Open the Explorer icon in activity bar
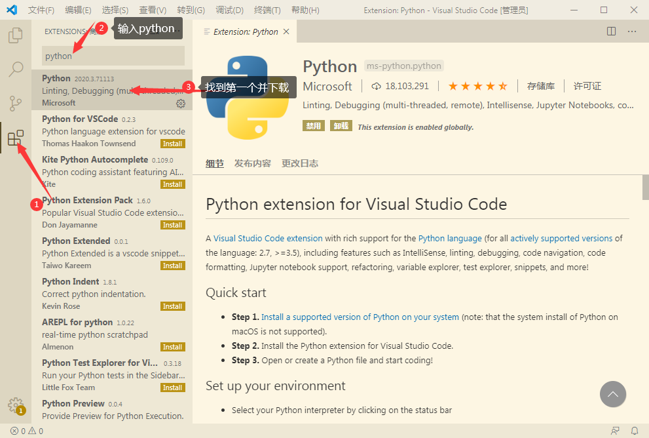Viewport: 649px width, 438px height. pyautogui.click(x=15, y=35)
